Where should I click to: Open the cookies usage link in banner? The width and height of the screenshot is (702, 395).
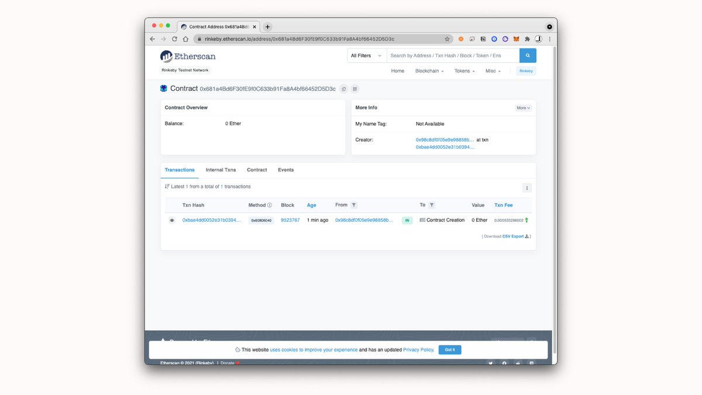314,349
